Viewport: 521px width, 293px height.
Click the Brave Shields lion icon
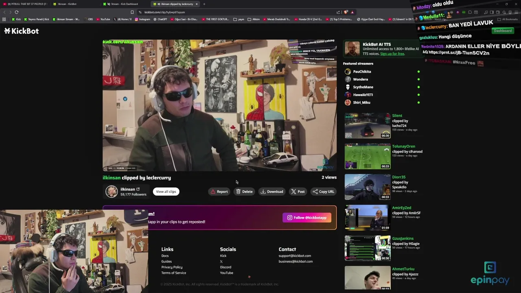click(346, 12)
